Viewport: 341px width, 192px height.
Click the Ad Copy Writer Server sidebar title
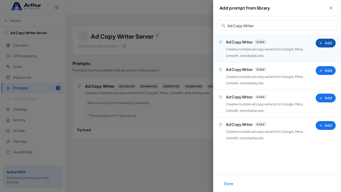pyautogui.click(x=29, y=33)
